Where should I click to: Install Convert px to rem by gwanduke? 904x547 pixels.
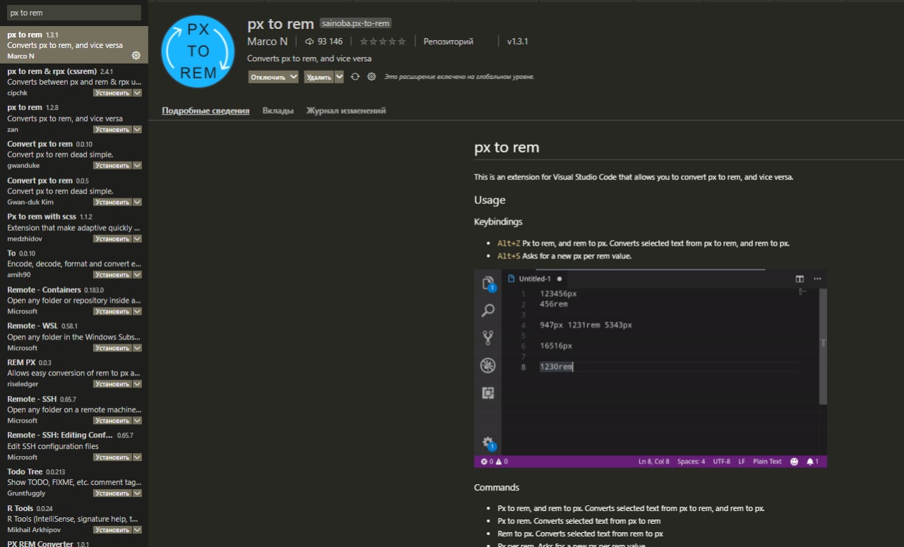(x=112, y=165)
